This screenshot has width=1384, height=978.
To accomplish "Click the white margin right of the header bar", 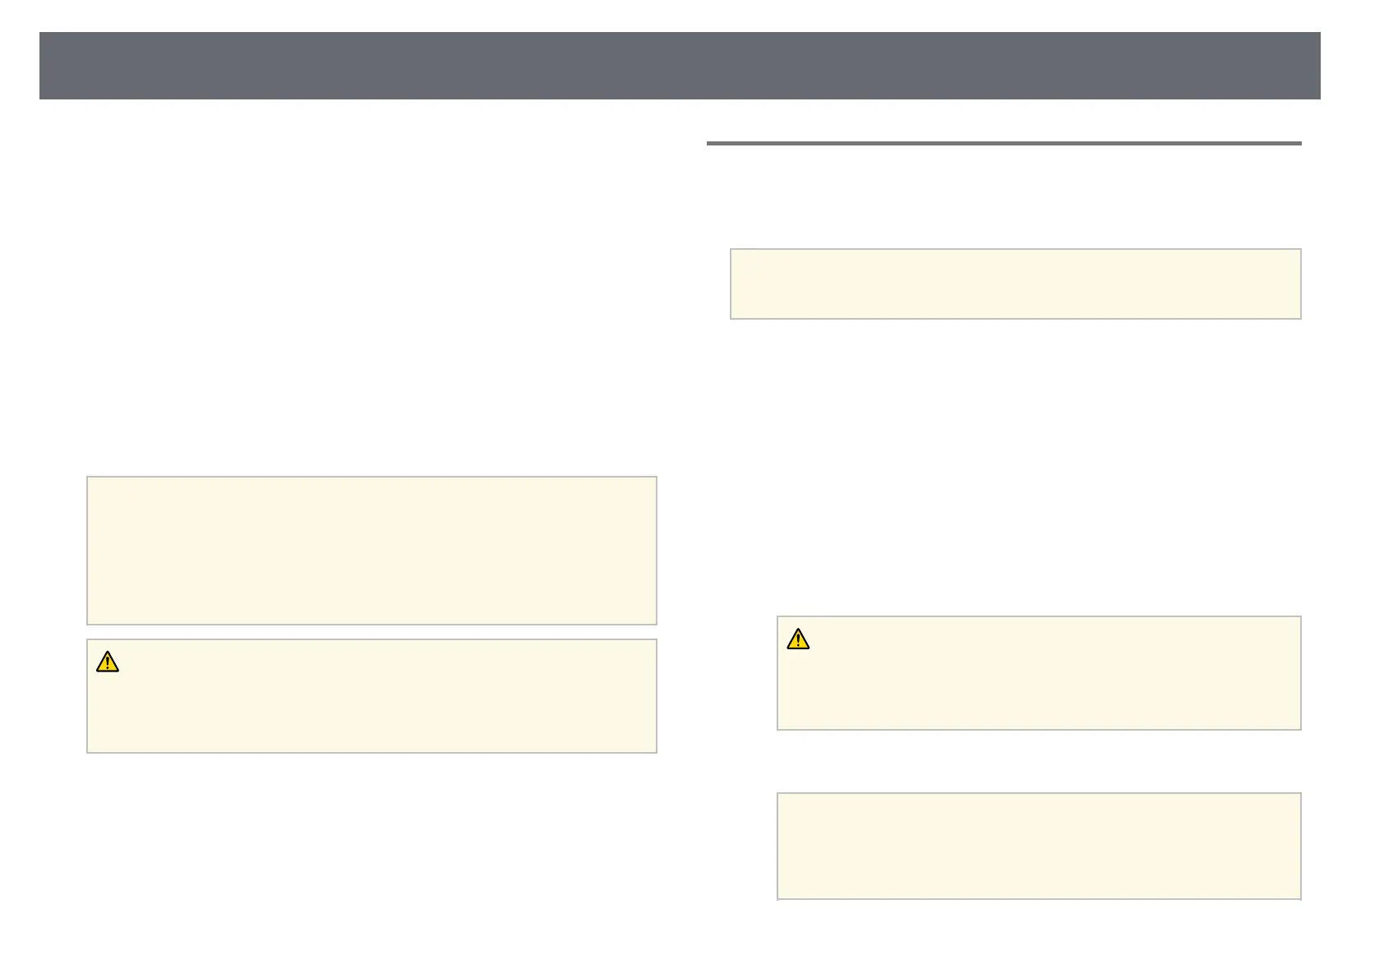I will (x=1352, y=66).
